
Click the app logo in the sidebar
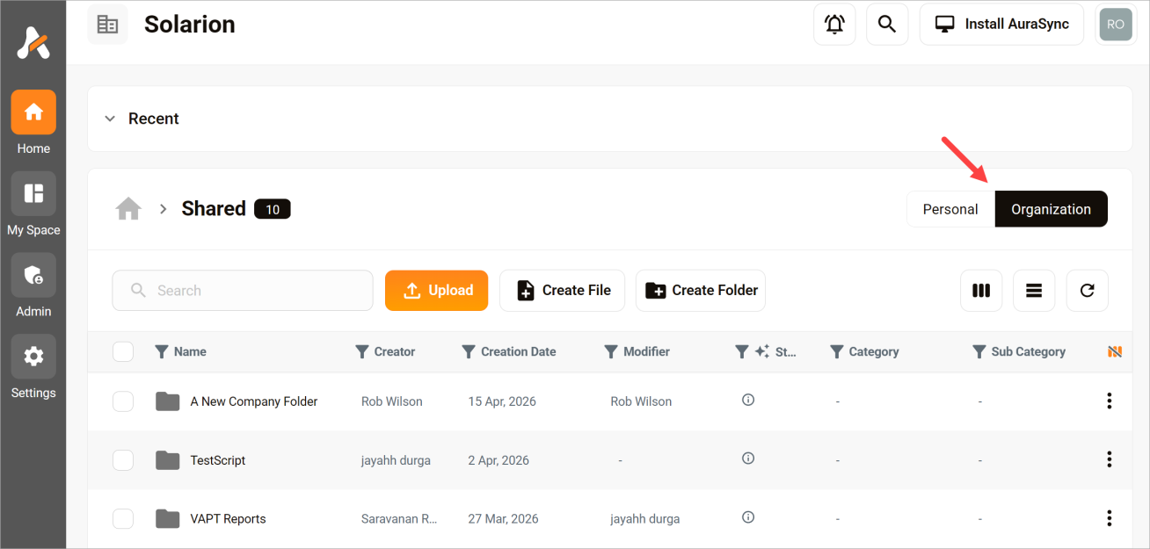pyautogui.click(x=33, y=42)
